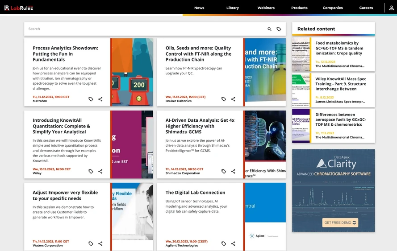397x251 pixels.
Task: Click Metrohm company name
Action: (x=40, y=101)
